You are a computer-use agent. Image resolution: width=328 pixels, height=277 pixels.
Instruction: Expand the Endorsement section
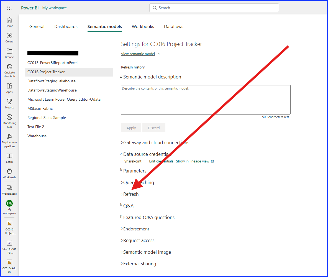[122, 229]
